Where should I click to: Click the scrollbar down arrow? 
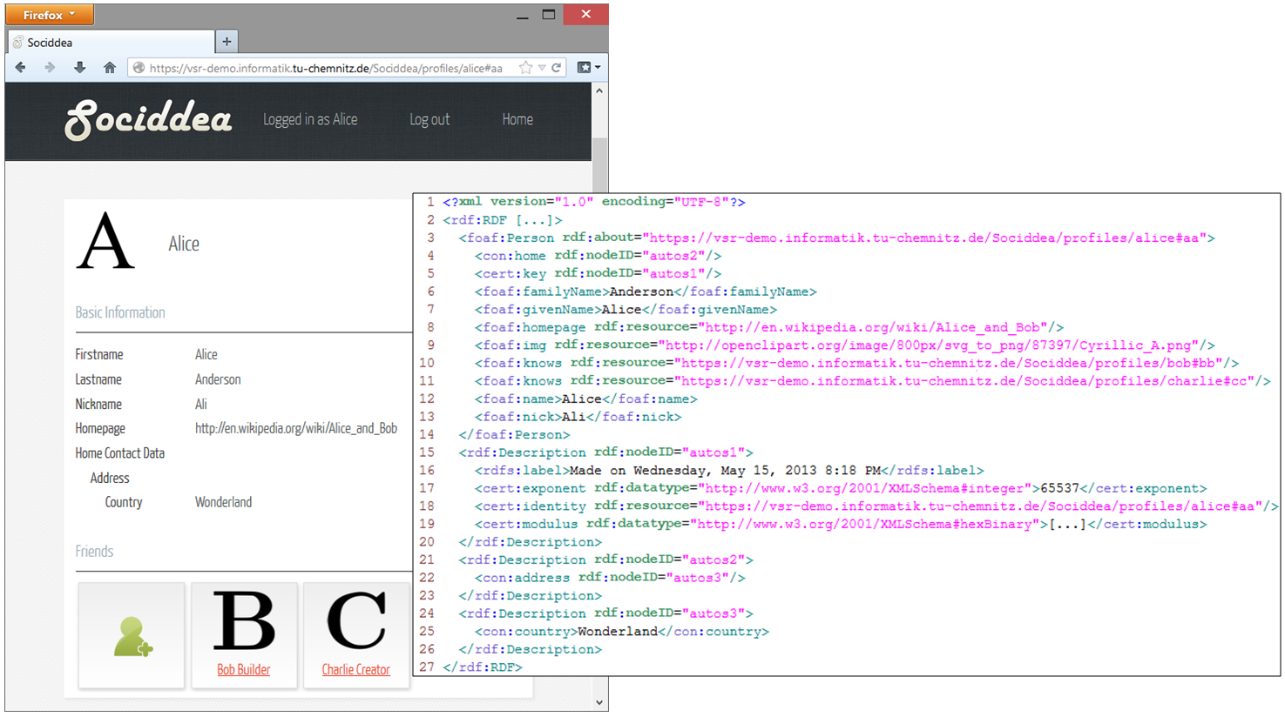coord(599,702)
